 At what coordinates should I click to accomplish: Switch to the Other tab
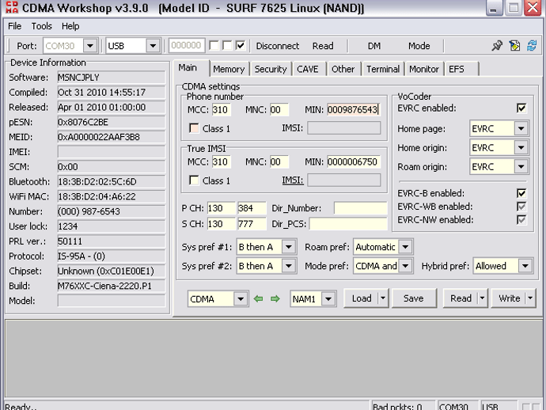[x=343, y=69]
